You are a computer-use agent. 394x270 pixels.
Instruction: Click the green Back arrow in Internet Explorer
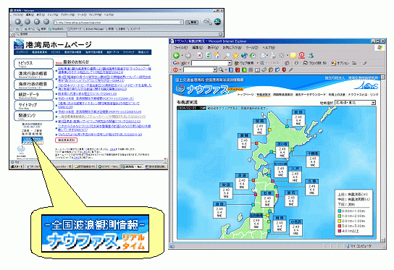(x=177, y=55)
